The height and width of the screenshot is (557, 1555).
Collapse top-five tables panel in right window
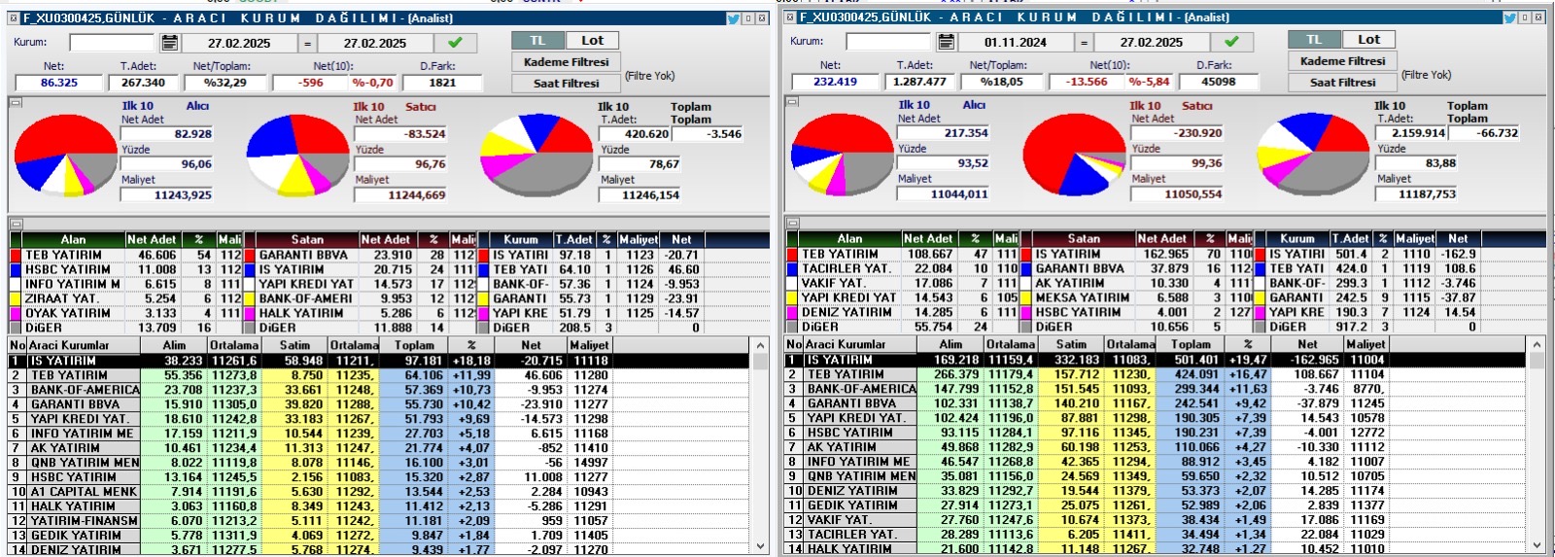click(x=792, y=223)
